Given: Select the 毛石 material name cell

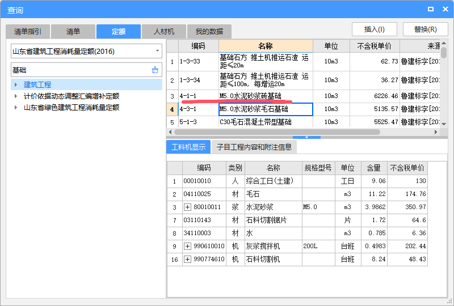Looking at the screenshot, I should (x=274, y=194).
